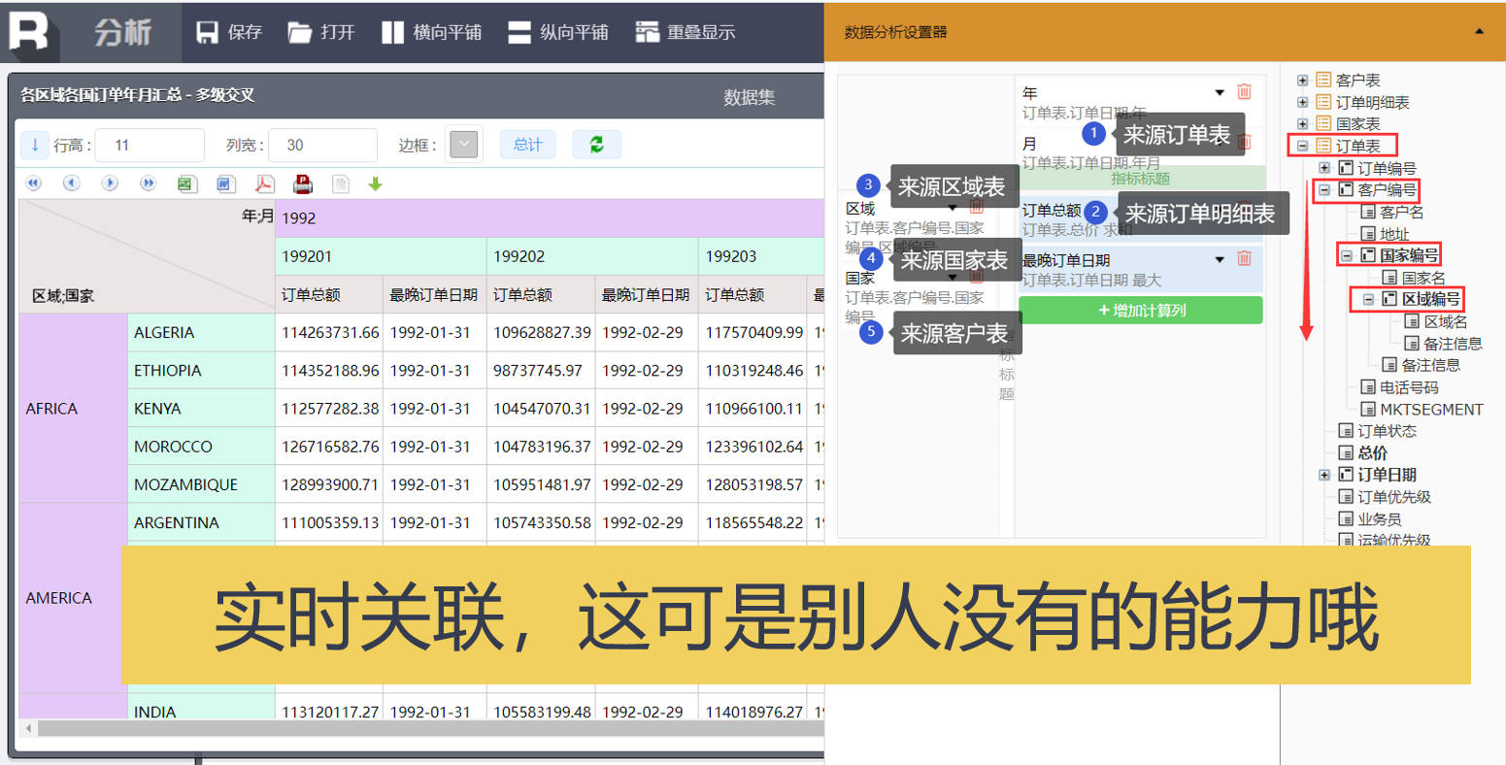Delete the 年 field with trash icon
Viewport: 1506px width, 765px height.
click(x=1244, y=92)
